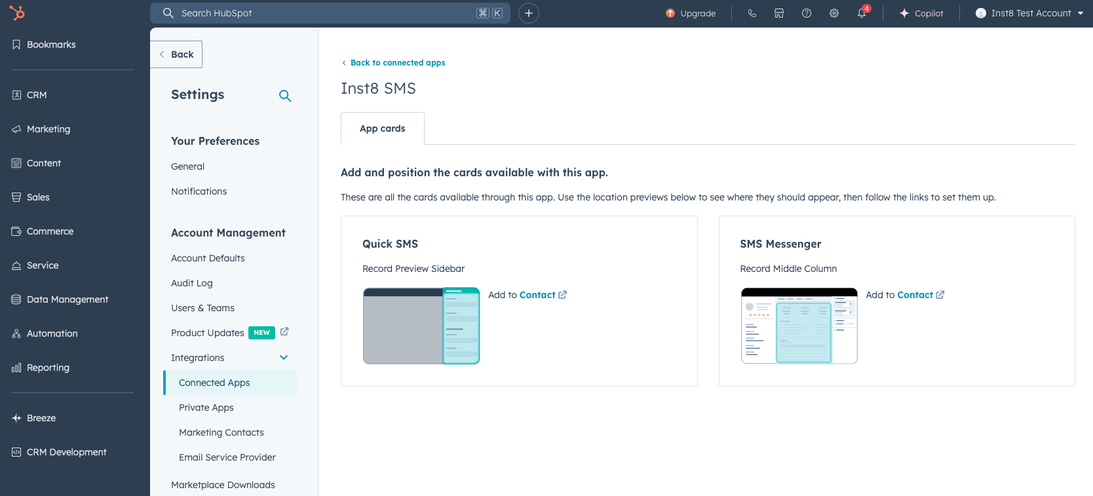Open Private Apps settings
This screenshot has width=1093, height=496.
click(x=206, y=408)
